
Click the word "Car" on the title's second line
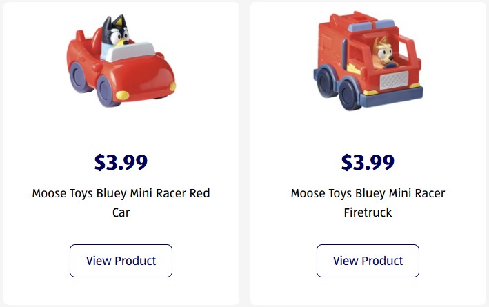coord(121,212)
